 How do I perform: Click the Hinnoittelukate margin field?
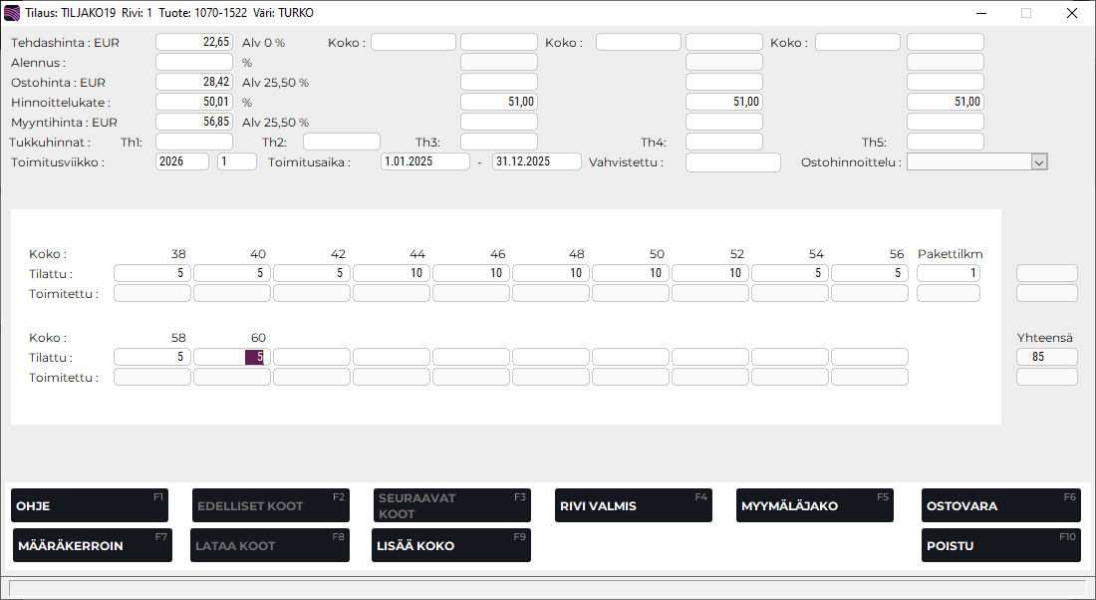click(x=194, y=102)
